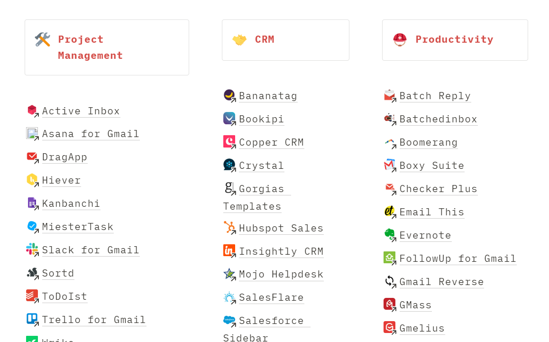Click the ToDoIst checkmark icon
Viewport: 549px width, 342px height.
(31, 296)
